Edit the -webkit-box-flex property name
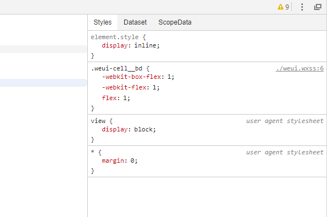 click(x=131, y=77)
